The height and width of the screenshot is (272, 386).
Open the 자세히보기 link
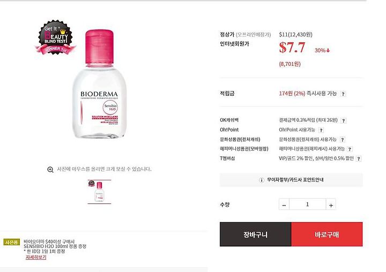click(36, 257)
